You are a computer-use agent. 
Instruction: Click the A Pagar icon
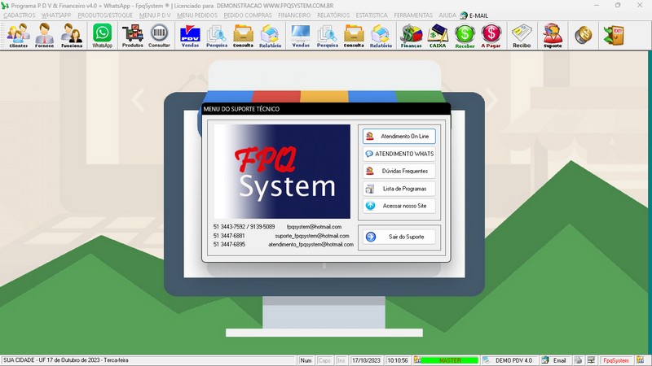pos(491,36)
